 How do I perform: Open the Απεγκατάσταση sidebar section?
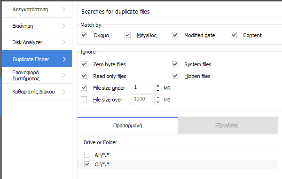(37, 9)
